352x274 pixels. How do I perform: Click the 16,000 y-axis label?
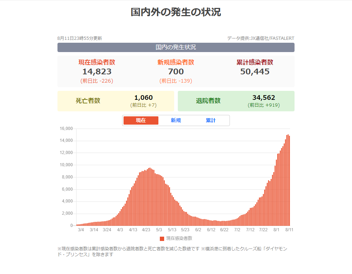pos(66,129)
